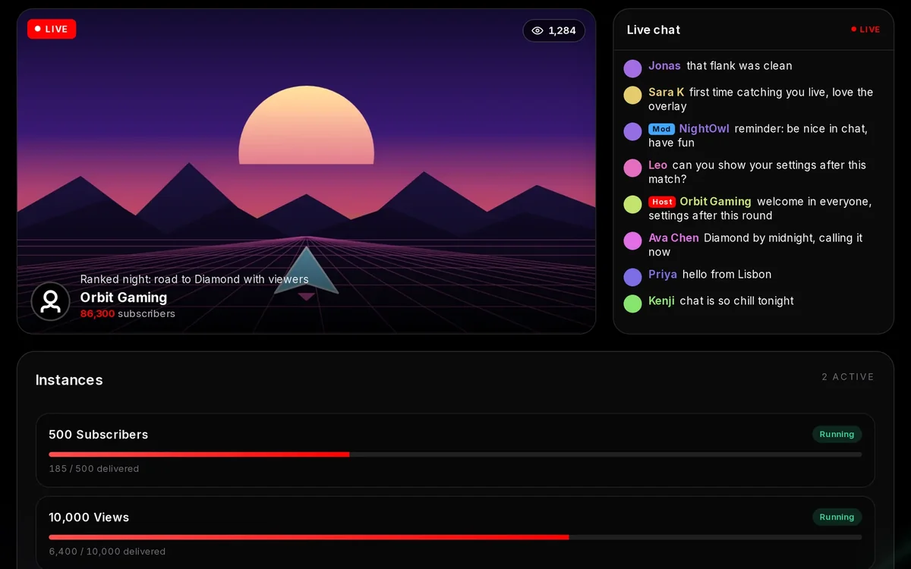Click the LIVE indicator in chat header
The width and height of the screenshot is (911, 569).
pyautogui.click(x=865, y=30)
